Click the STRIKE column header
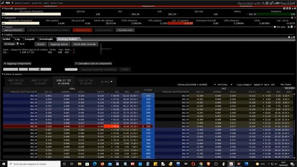297x167 pixels. pyautogui.click(x=148, y=90)
